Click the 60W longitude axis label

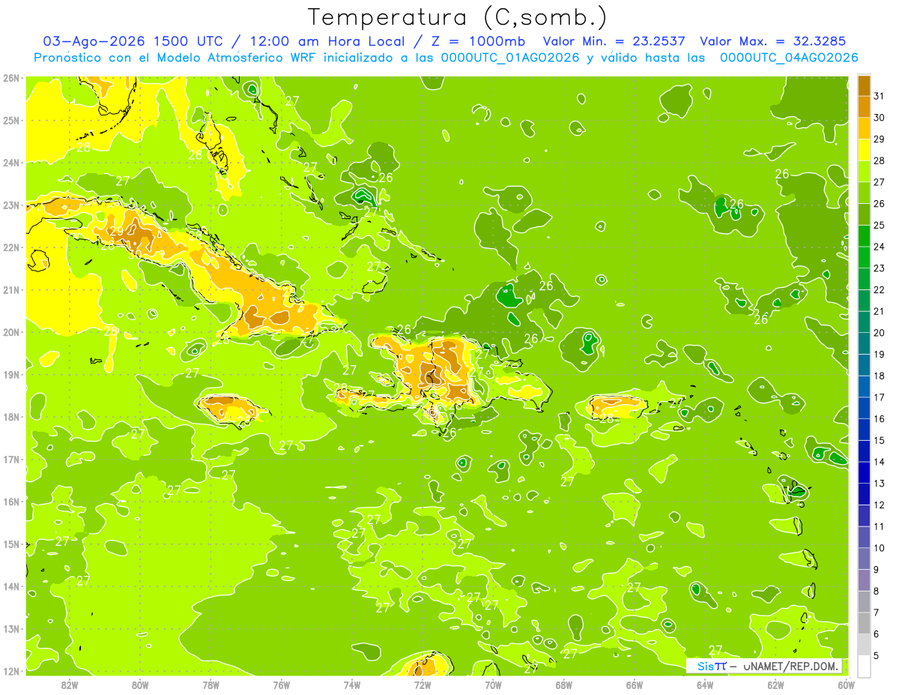846,685
